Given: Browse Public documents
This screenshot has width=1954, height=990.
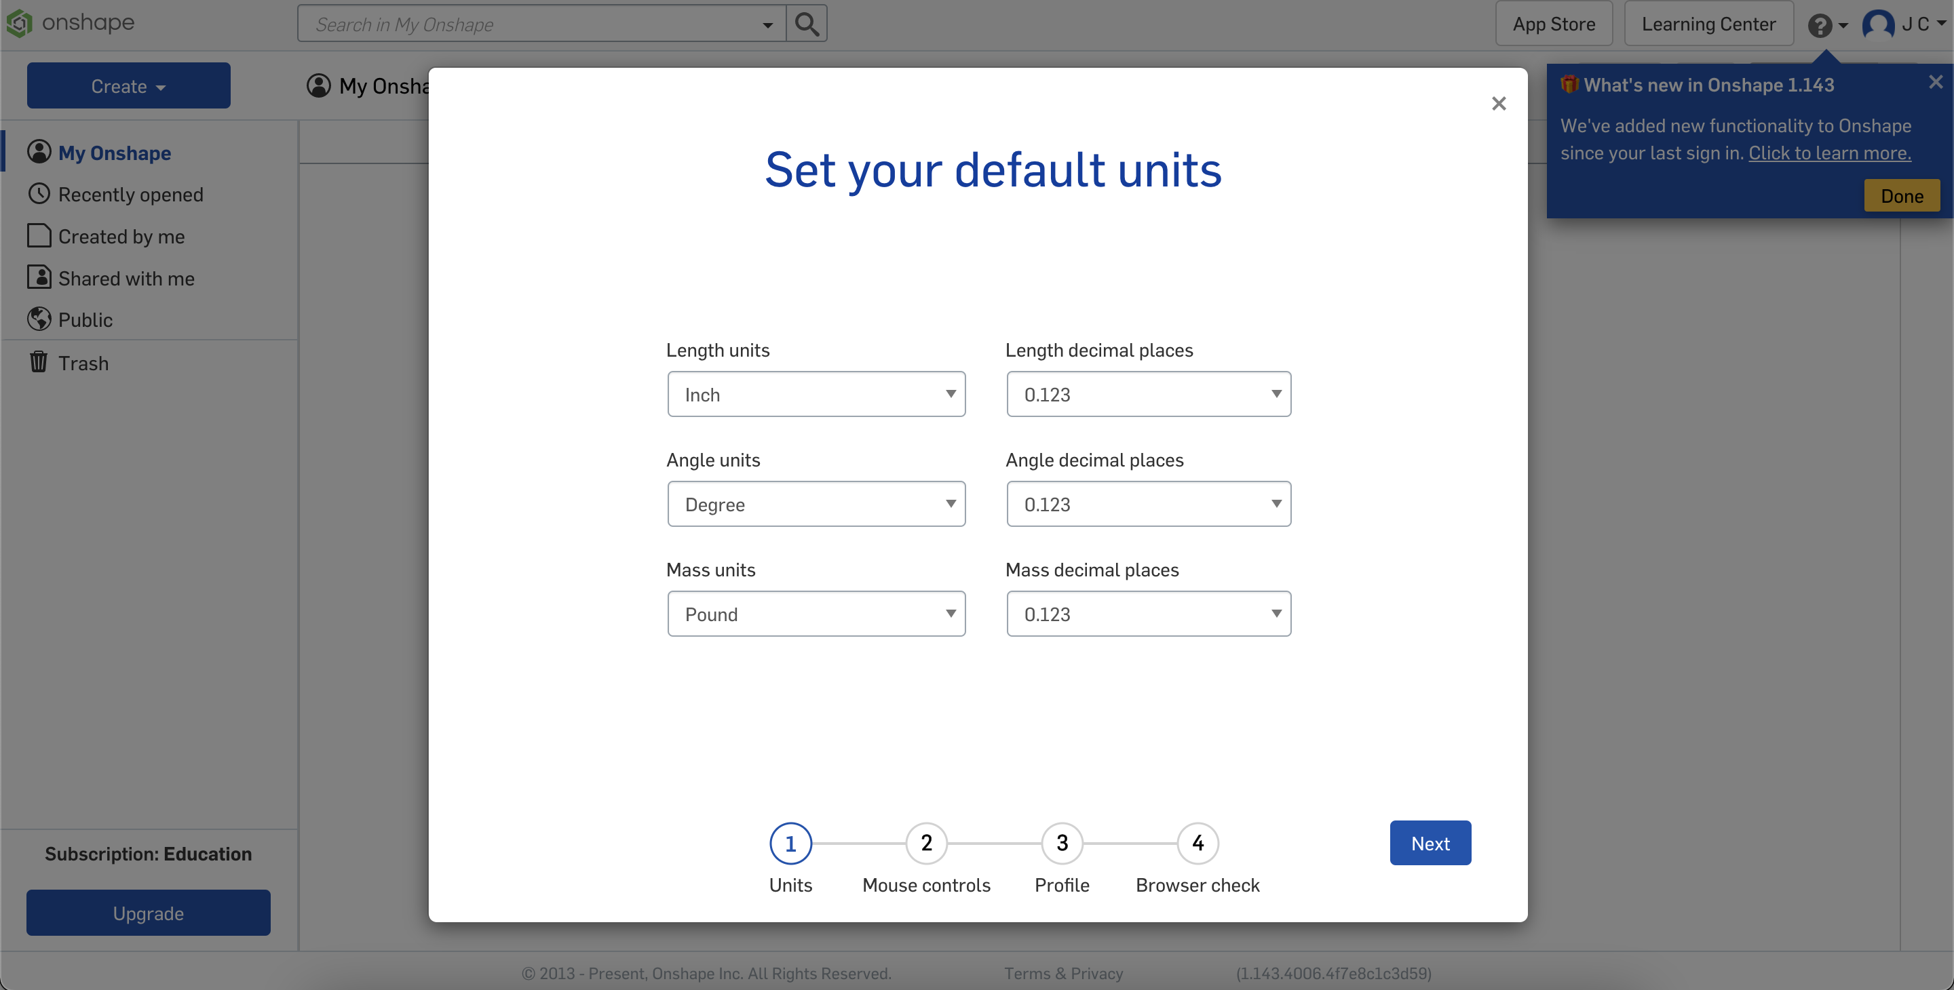Looking at the screenshot, I should (85, 319).
